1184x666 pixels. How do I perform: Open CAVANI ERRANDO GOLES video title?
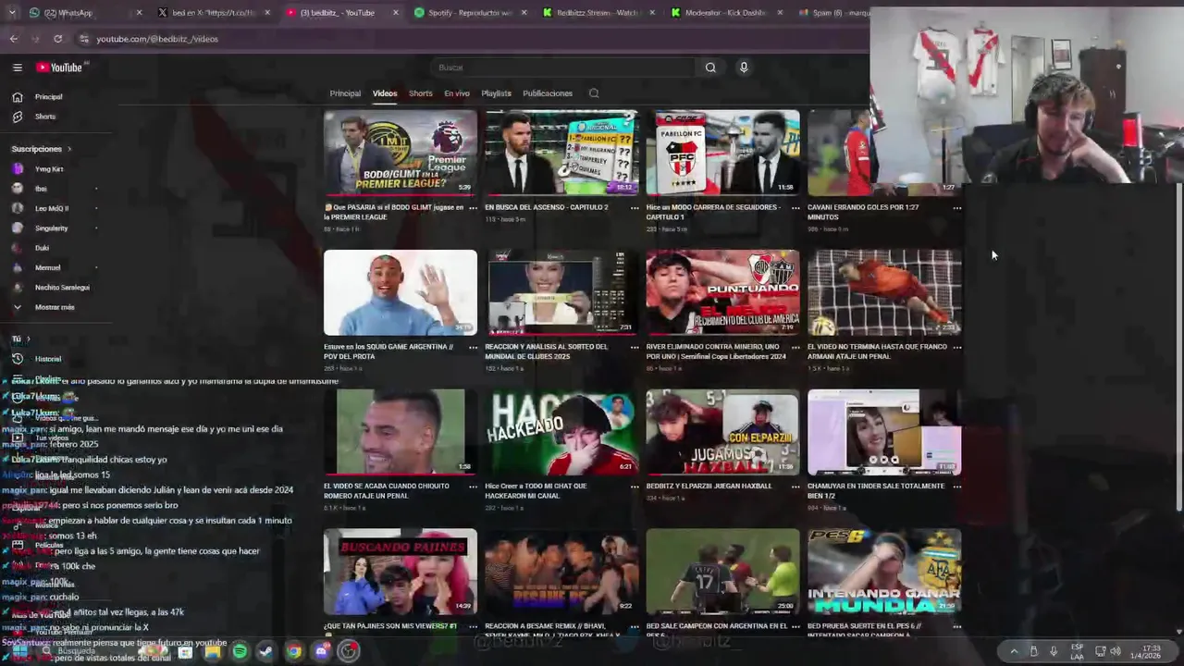[863, 212]
